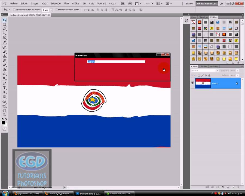The height and width of the screenshot is (196, 245).
Task: Select the Move tool
Action: pos(4,20)
